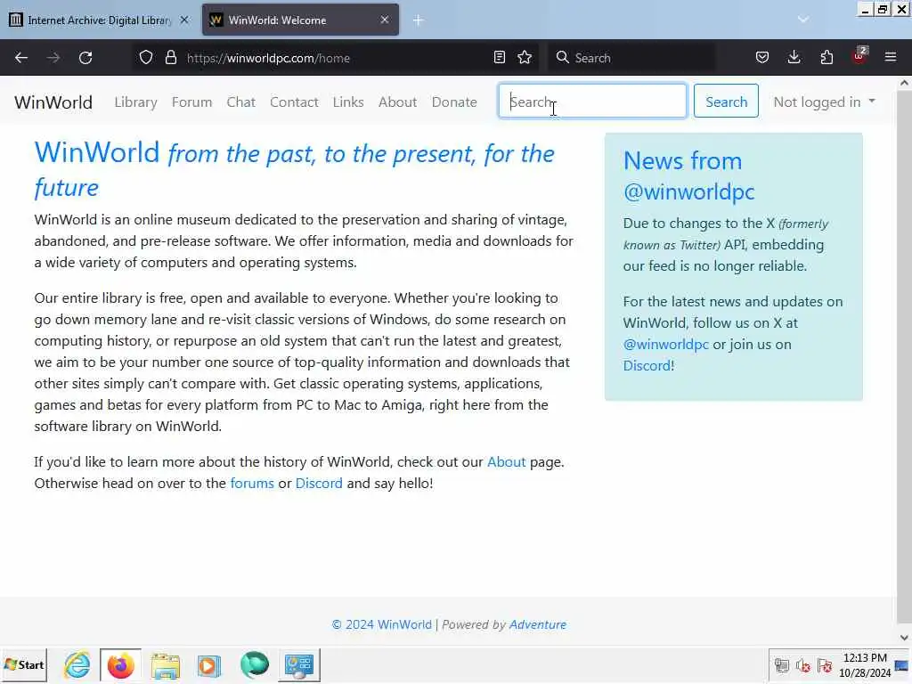Image resolution: width=912 pixels, height=684 pixels.
Task: Open the Adventure link in footer
Action: click(x=537, y=624)
